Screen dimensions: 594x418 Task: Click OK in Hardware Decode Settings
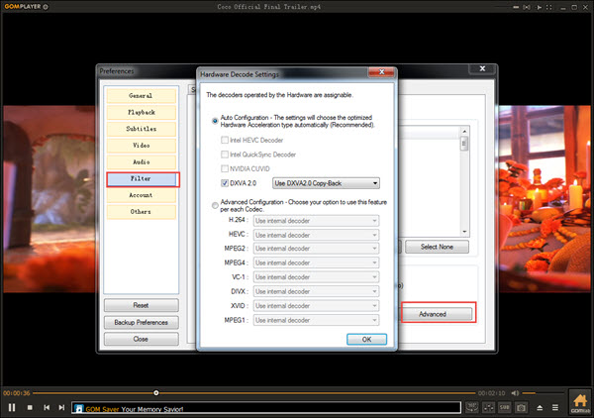coord(366,339)
